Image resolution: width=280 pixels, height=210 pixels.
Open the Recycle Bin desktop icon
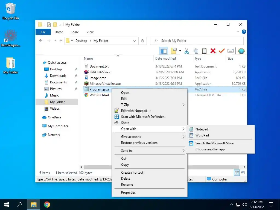click(11, 11)
